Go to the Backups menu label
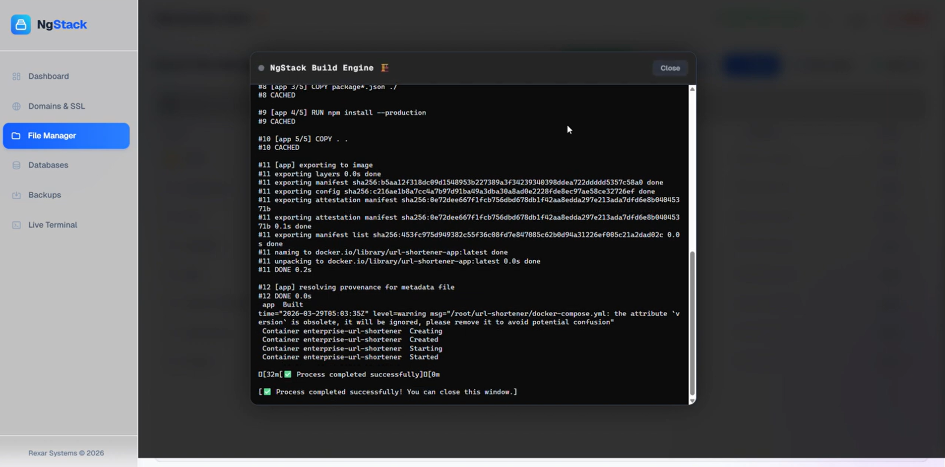Viewport: 945px width, 467px height. 45,195
